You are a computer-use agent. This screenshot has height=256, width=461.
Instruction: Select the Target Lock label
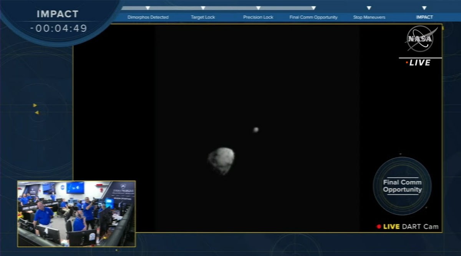[203, 17]
